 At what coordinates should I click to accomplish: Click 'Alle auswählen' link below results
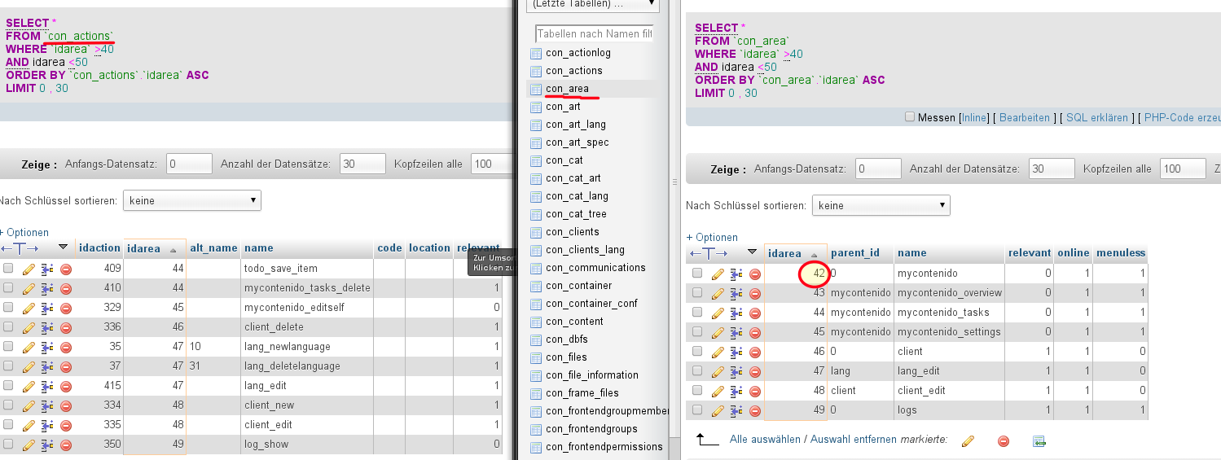click(765, 440)
